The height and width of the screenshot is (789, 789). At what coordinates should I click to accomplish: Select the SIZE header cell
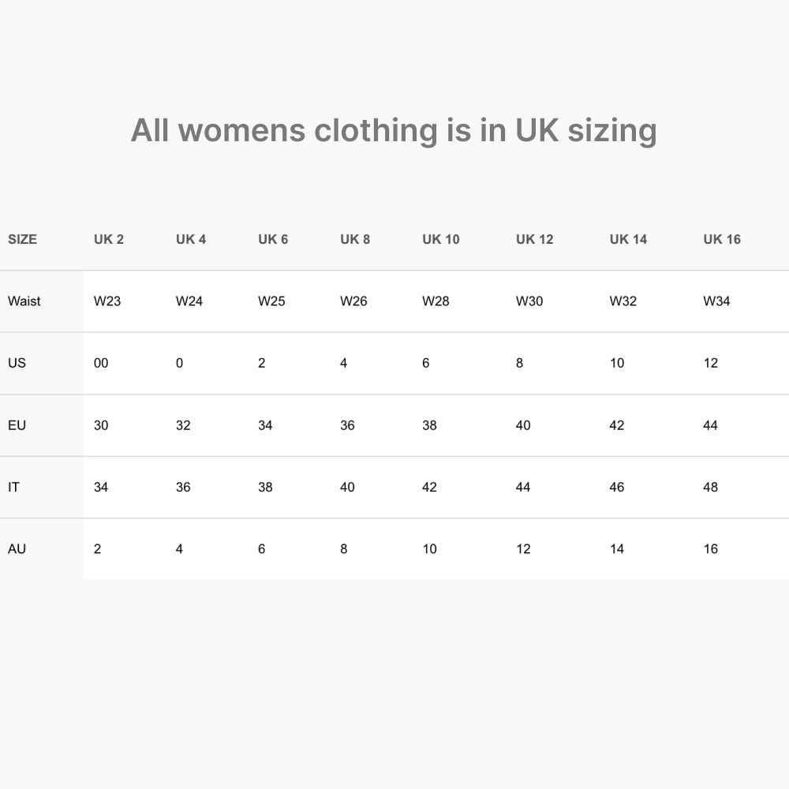click(23, 239)
